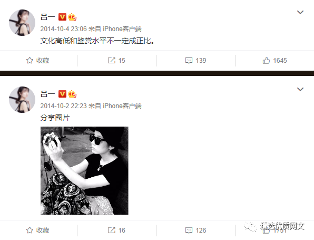Click the repost icon showing 15
This screenshot has width=314, height=240.
coord(112,60)
